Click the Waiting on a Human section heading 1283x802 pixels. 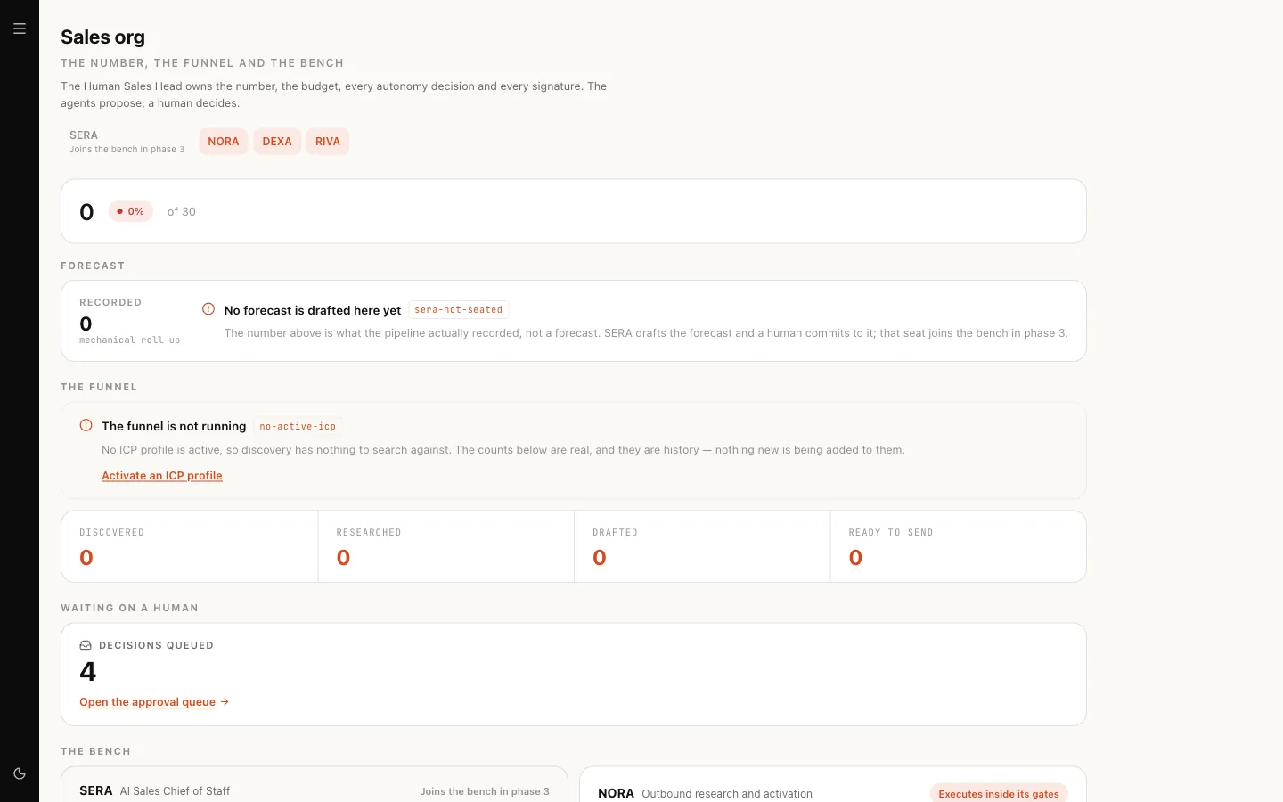(130, 608)
